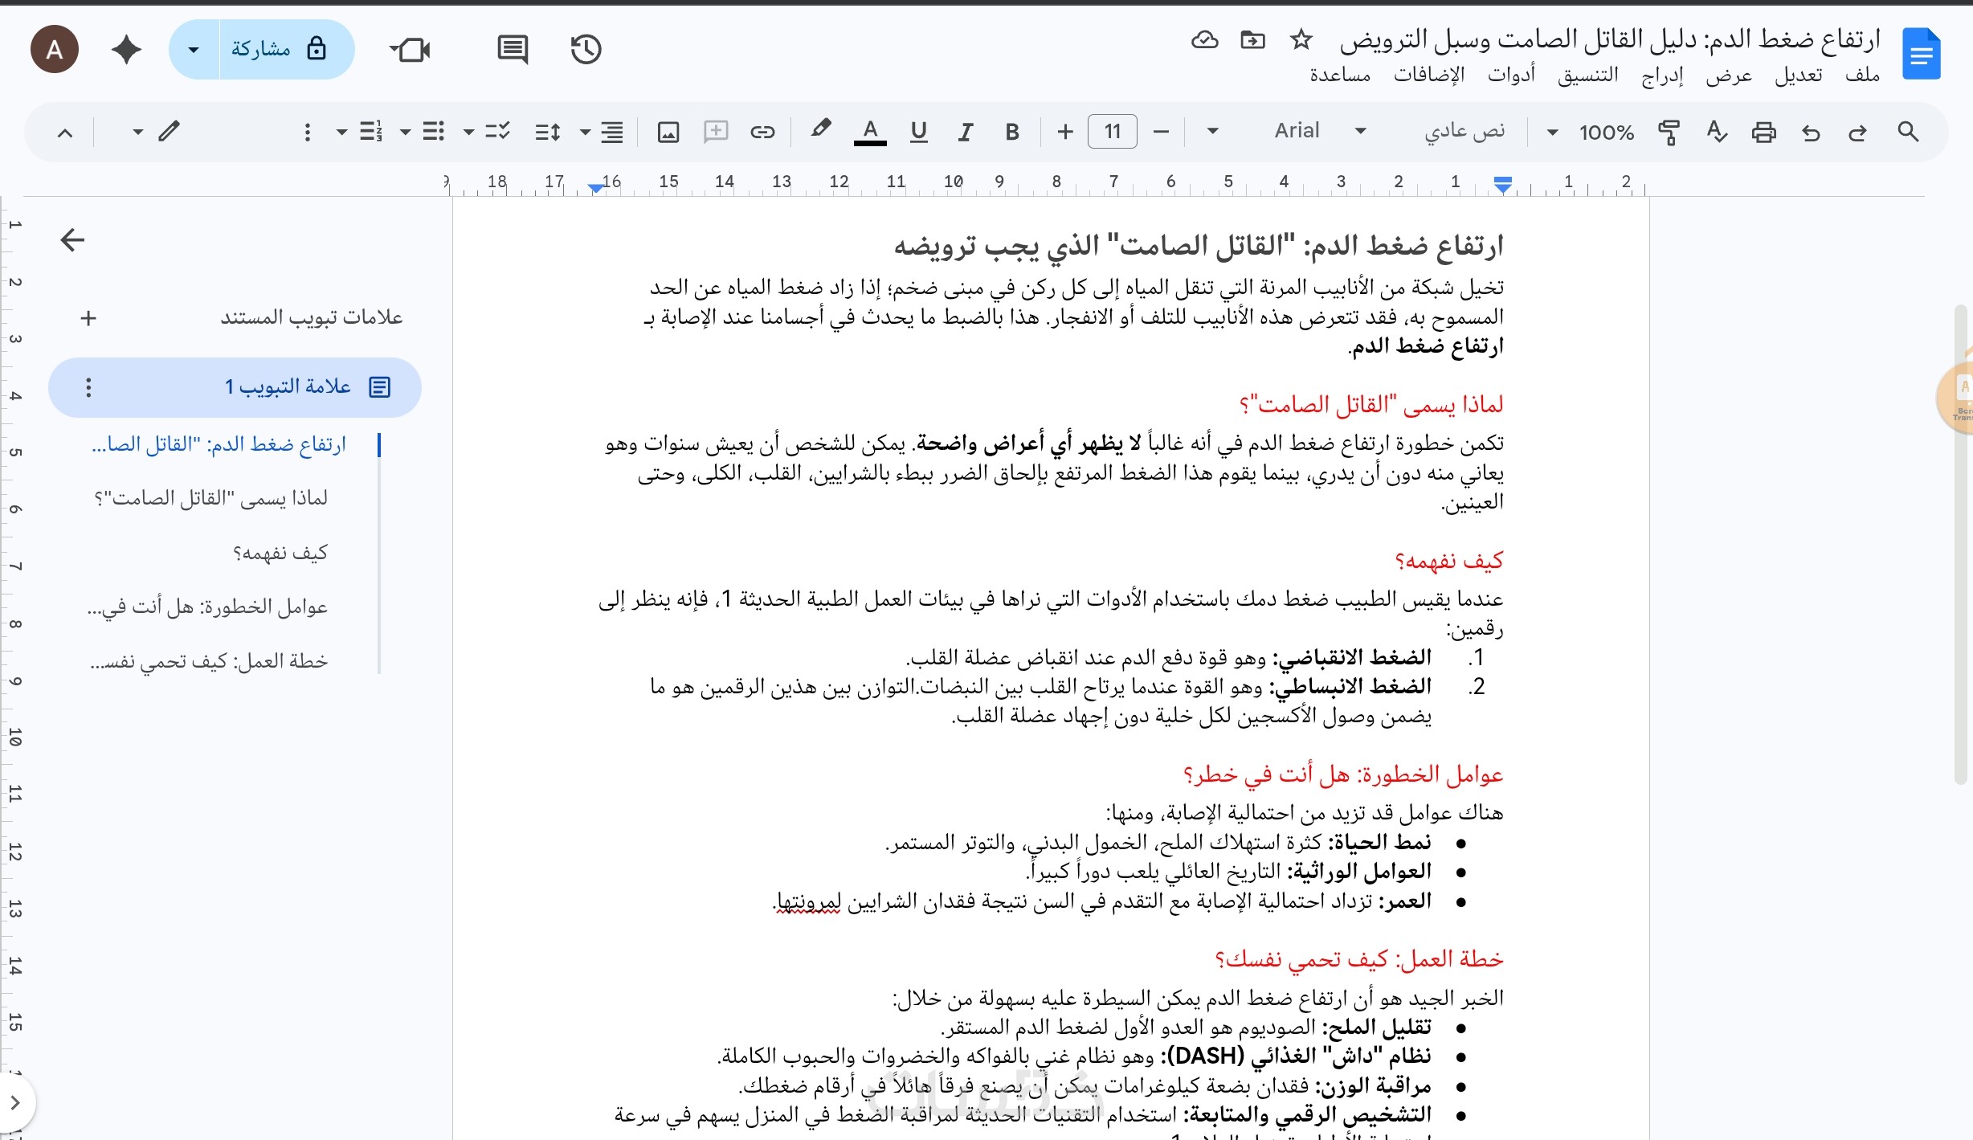Insert image from toolbar
The image size is (1973, 1140).
[x=668, y=132]
